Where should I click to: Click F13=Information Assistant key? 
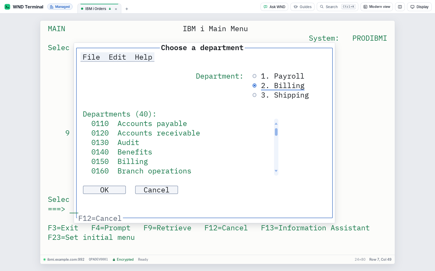point(315,228)
